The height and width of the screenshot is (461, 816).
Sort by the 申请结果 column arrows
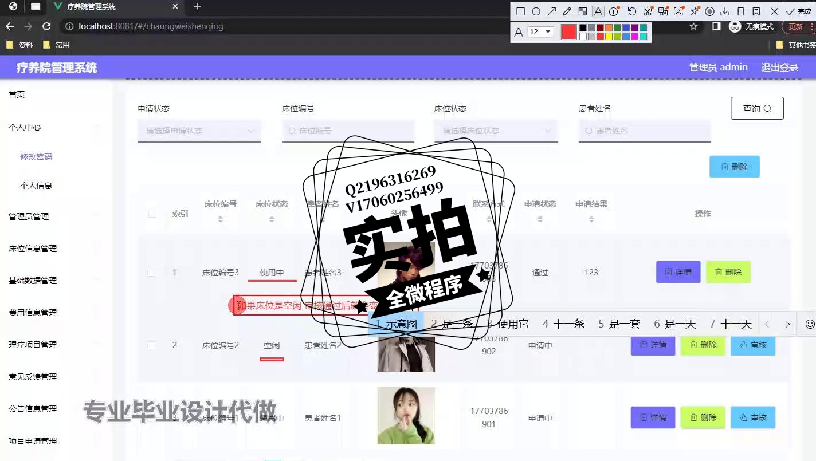(591, 220)
